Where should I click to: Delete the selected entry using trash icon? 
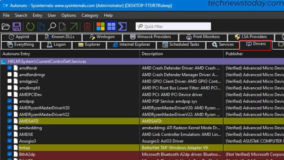pos(87,26)
